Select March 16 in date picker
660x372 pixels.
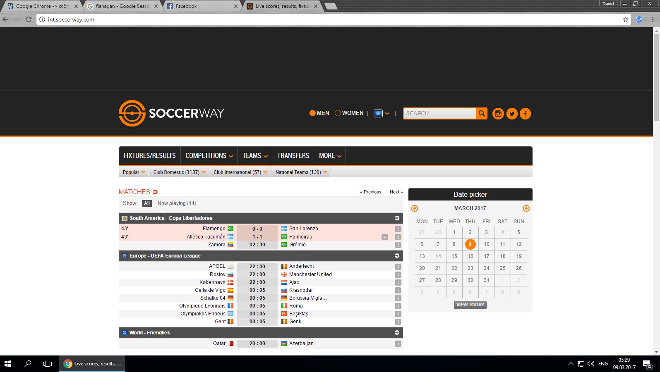(x=470, y=256)
